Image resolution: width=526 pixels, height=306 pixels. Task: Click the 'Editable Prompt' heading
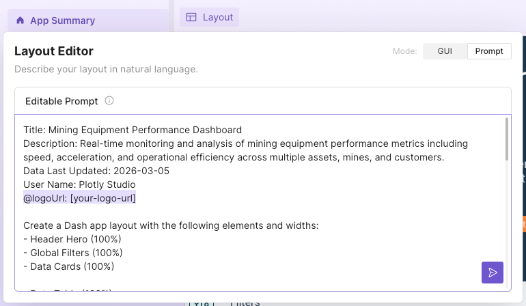pos(61,101)
